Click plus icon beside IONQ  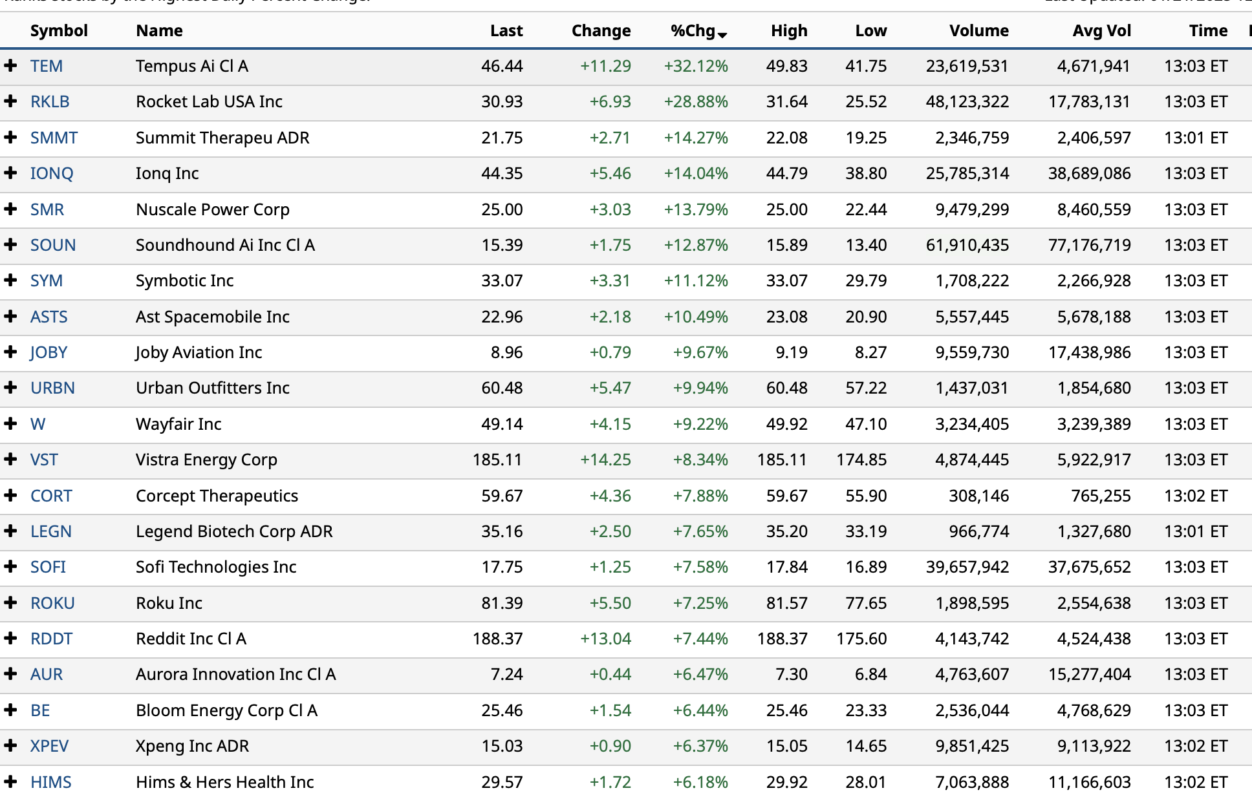tap(10, 173)
